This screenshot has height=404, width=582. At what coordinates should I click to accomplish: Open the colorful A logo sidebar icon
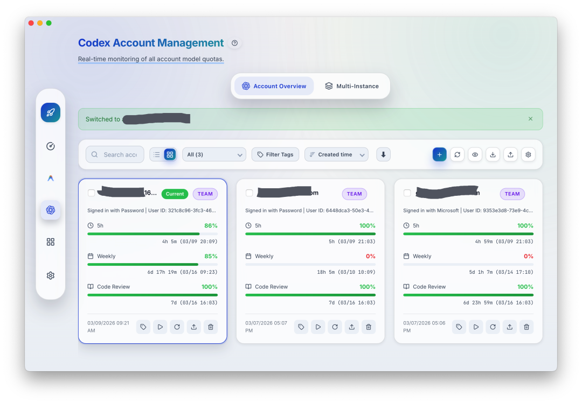tap(51, 178)
